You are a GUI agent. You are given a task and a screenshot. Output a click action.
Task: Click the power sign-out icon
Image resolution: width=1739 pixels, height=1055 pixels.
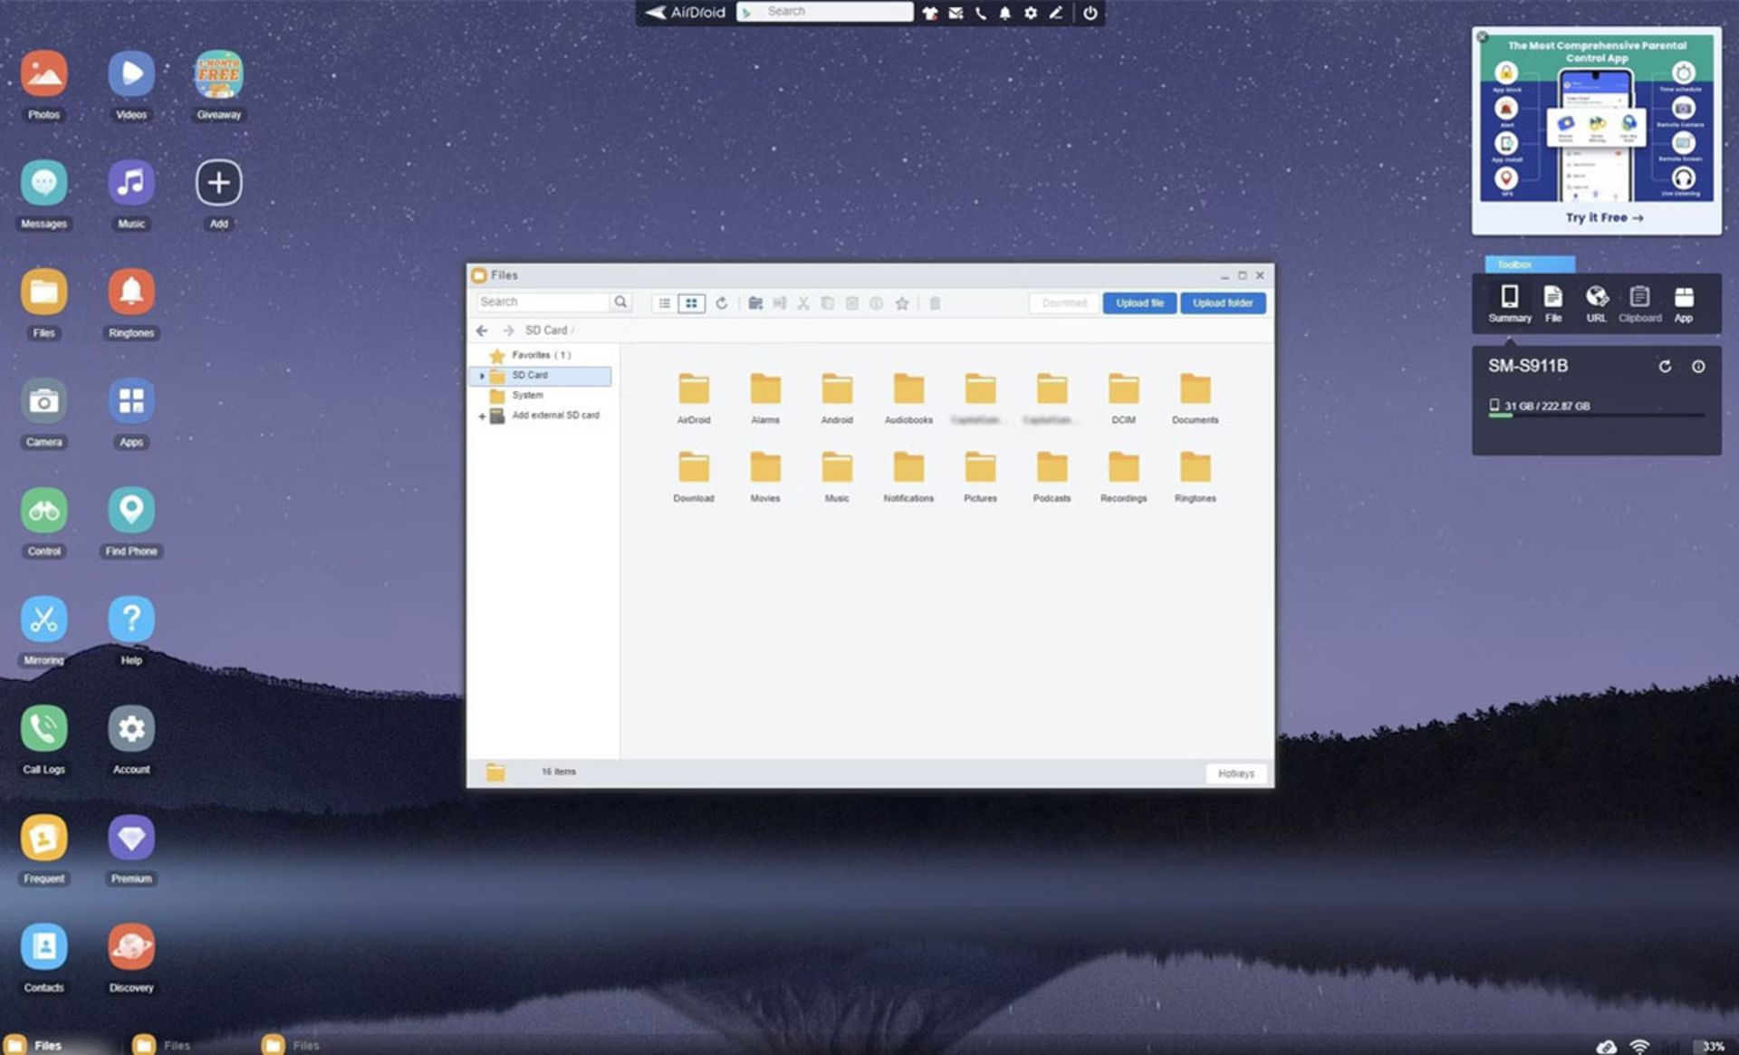[1090, 13]
